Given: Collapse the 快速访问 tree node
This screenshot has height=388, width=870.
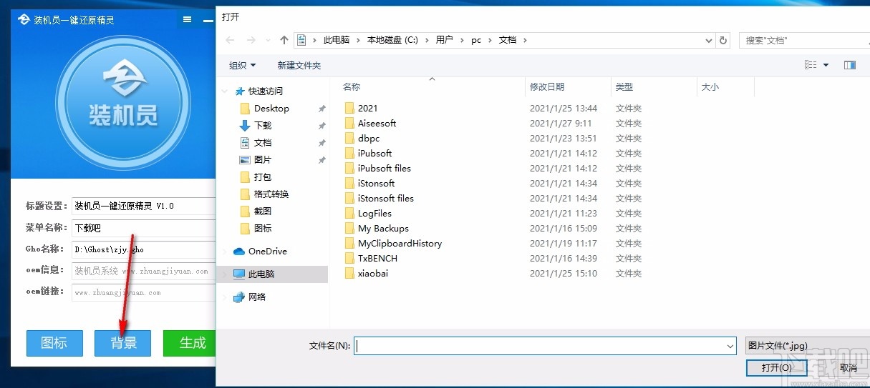Looking at the screenshot, I should point(226,91).
